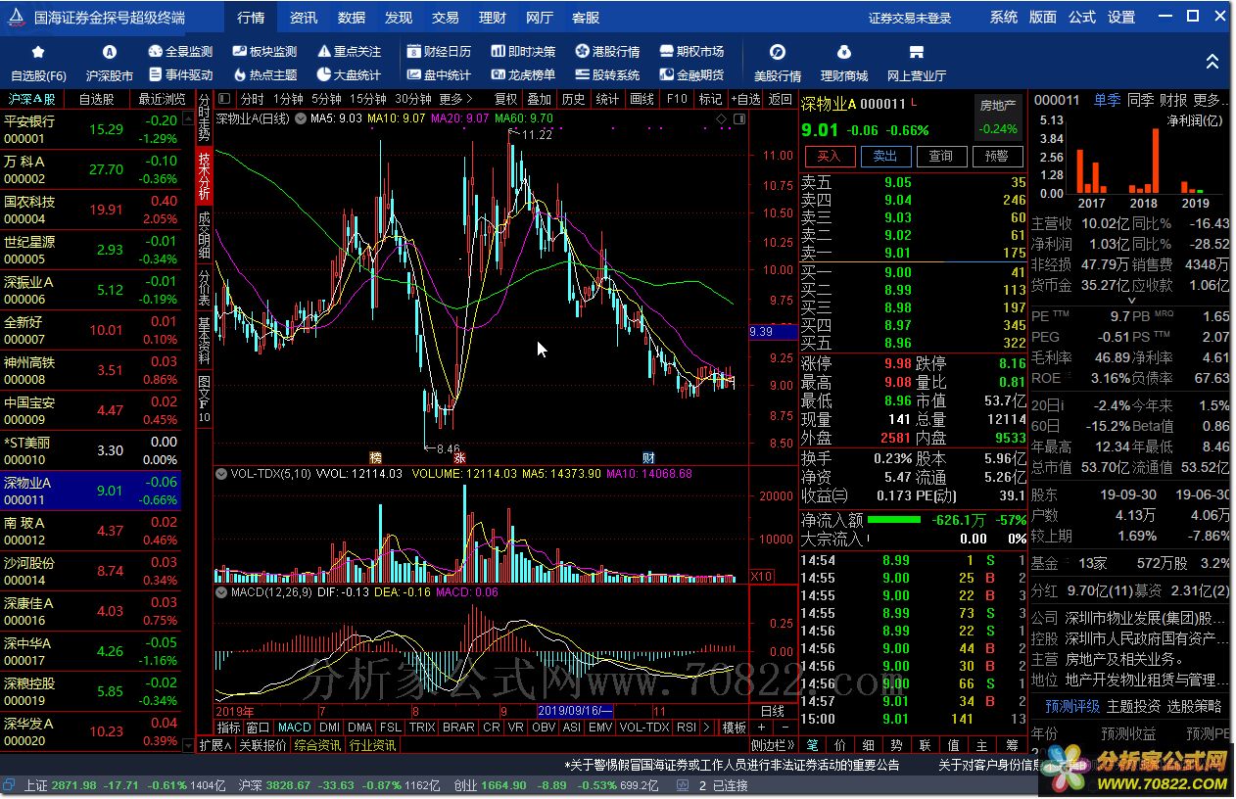This screenshot has width=1236, height=799.
Task: Collapse the toolbar with double chevron
Action: pos(1212,62)
